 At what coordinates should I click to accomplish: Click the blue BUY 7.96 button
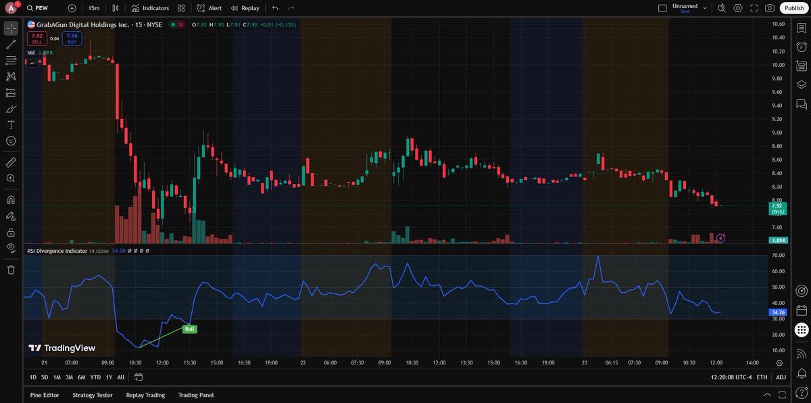click(x=72, y=39)
